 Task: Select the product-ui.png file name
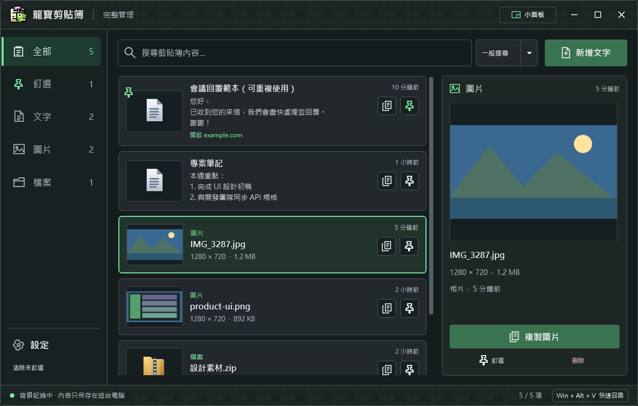point(220,307)
